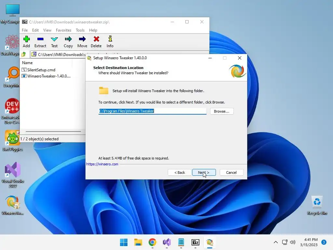Click the network tray icon

tap(285, 242)
